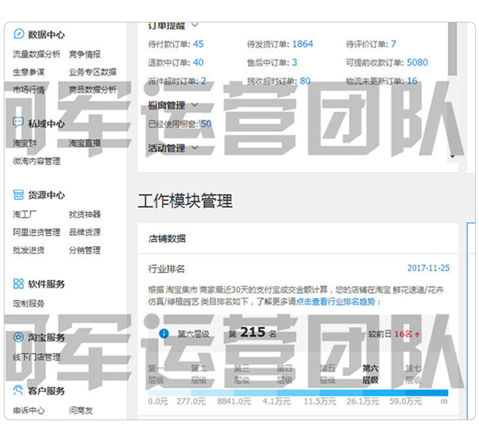Click the 私域中心 chat bubble icon
This screenshot has height=442, width=479.
(x=19, y=123)
